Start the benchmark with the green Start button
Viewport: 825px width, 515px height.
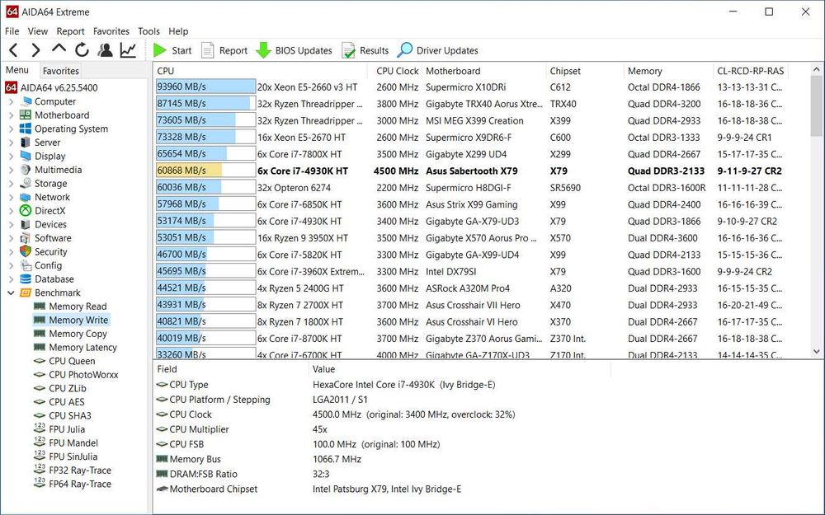click(172, 50)
